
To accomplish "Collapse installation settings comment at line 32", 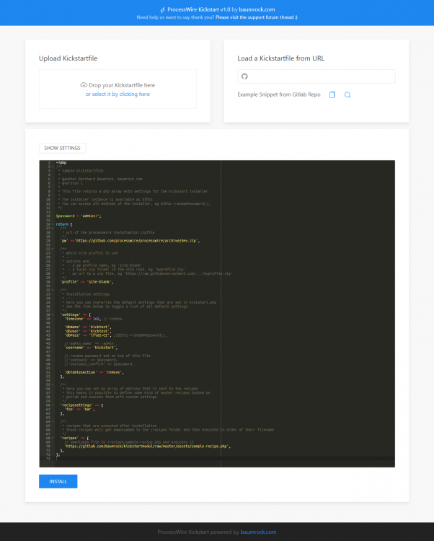I will 53,290.
